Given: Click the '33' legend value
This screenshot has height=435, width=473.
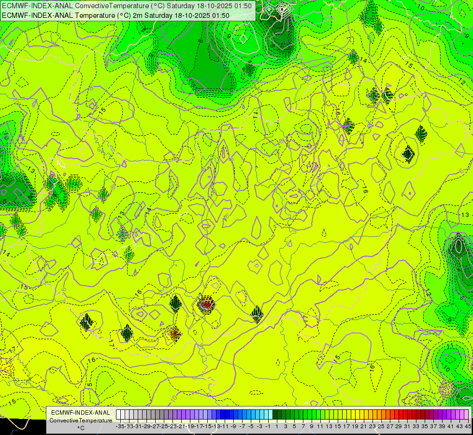Looking at the screenshot, I should coord(416,426).
